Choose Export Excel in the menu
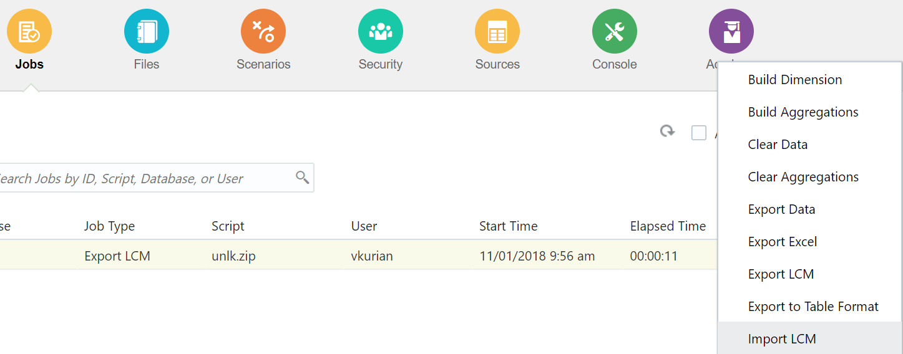 coord(783,242)
